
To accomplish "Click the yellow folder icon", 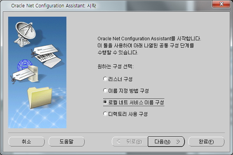I will pos(40,98).
